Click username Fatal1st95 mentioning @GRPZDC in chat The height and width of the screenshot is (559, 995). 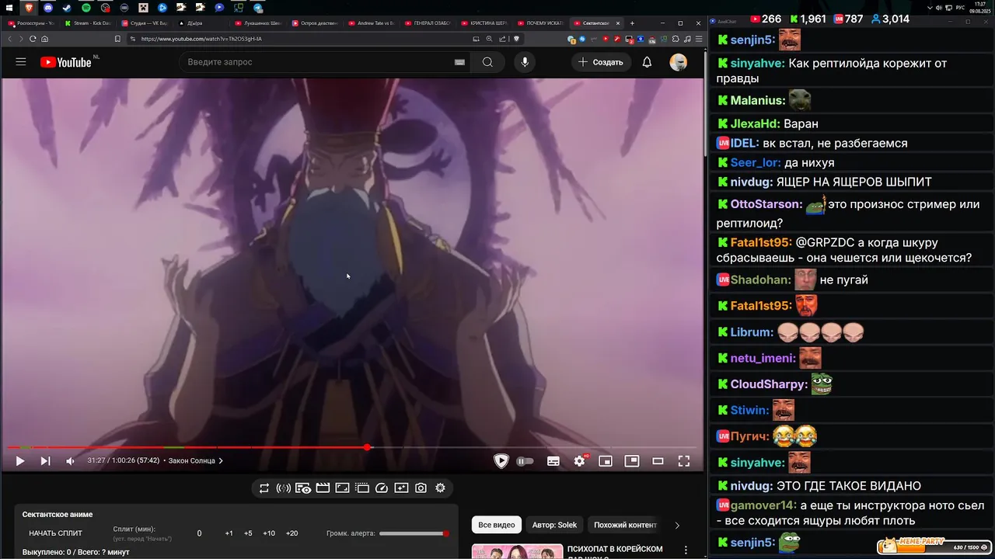(761, 242)
